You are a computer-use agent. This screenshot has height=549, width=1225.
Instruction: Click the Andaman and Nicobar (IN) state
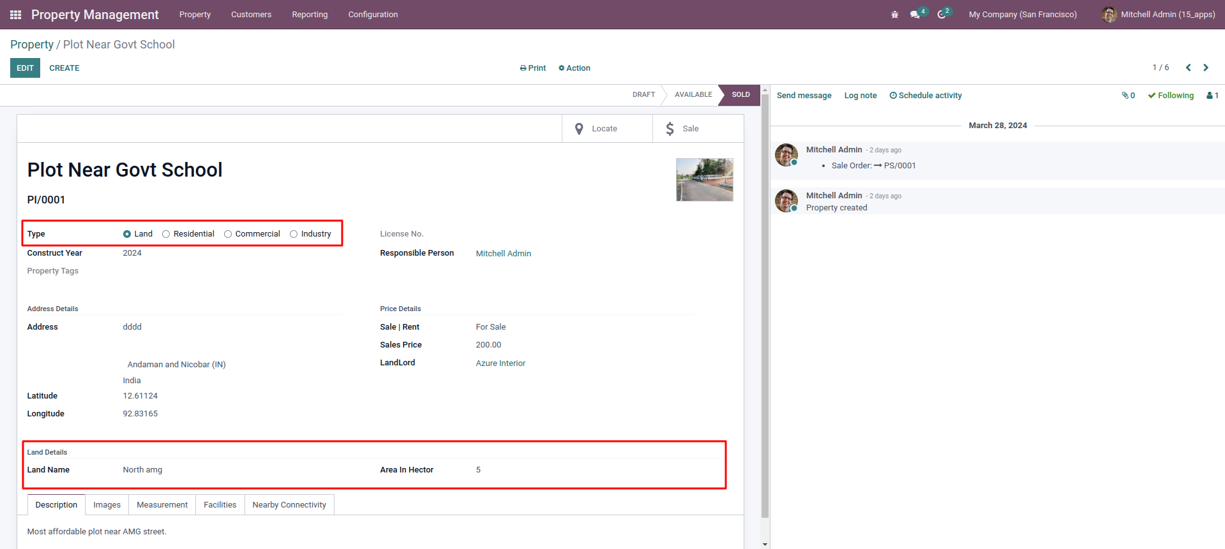tap(177, 365)
